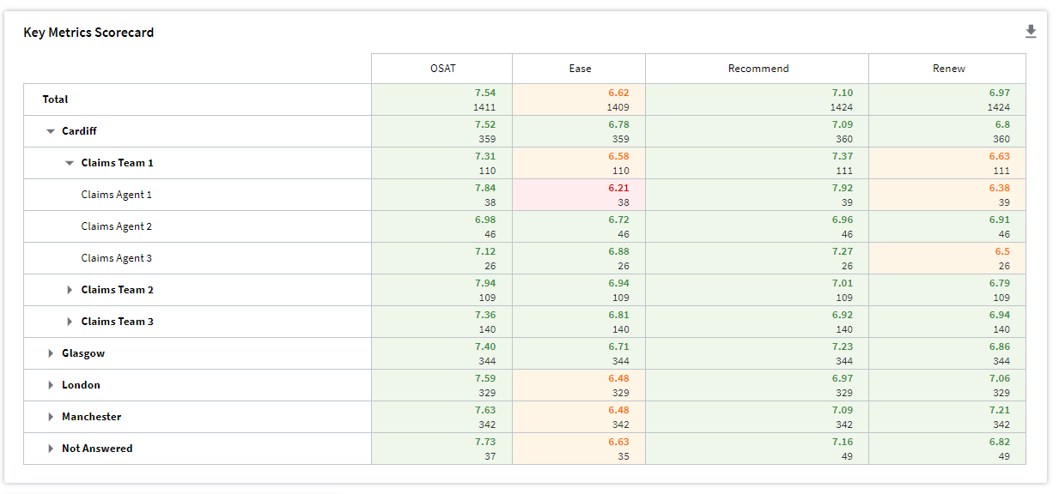The width and height of the screenshot is (1059, 494).
Task: Click Claims Team 3 Recommend score 6.92
Action: coord(843,315)
